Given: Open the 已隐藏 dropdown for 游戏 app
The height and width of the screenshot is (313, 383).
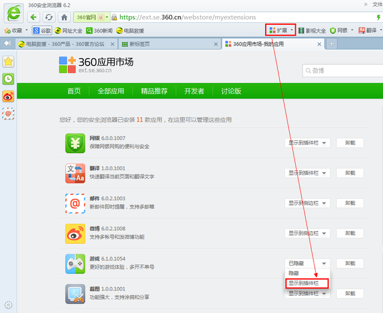Looking at the screenshot, I should pyautogui.click(x=307, y=264).
